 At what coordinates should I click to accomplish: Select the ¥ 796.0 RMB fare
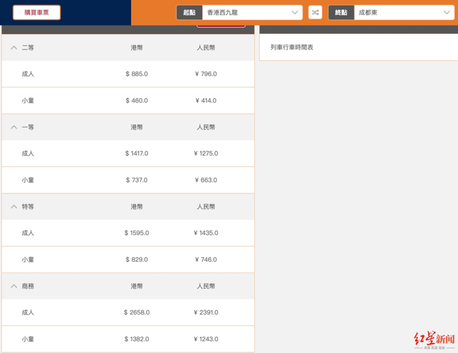206,74
